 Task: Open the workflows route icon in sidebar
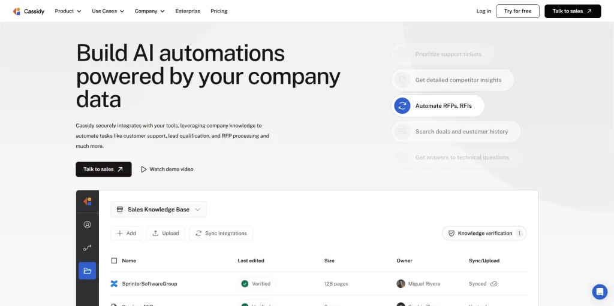point(88,248)
